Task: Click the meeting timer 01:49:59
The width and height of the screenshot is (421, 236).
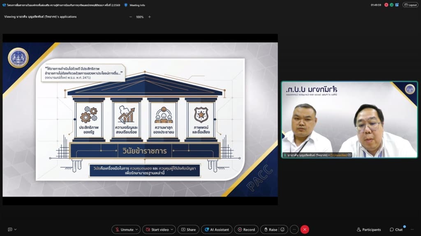Action: tap(376, 5)
